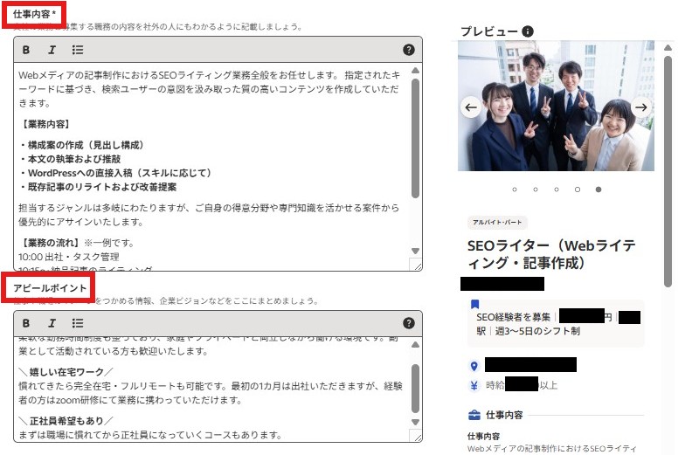
Task: Select the third carousel dot indicator
Action: click(556, 189)
